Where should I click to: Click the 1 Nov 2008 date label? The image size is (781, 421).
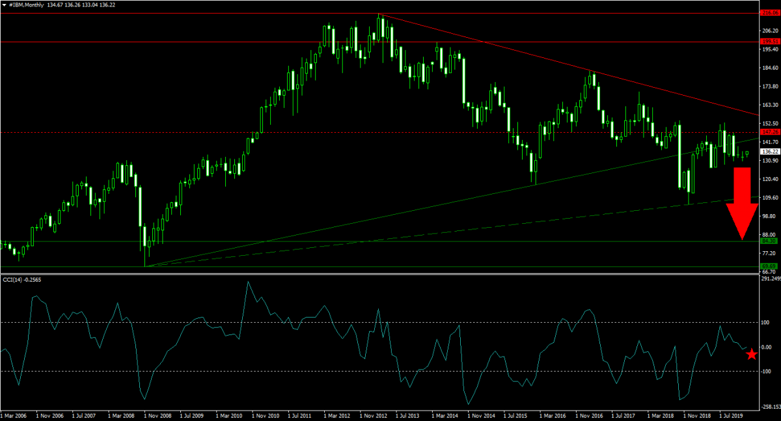coord(157,414)
